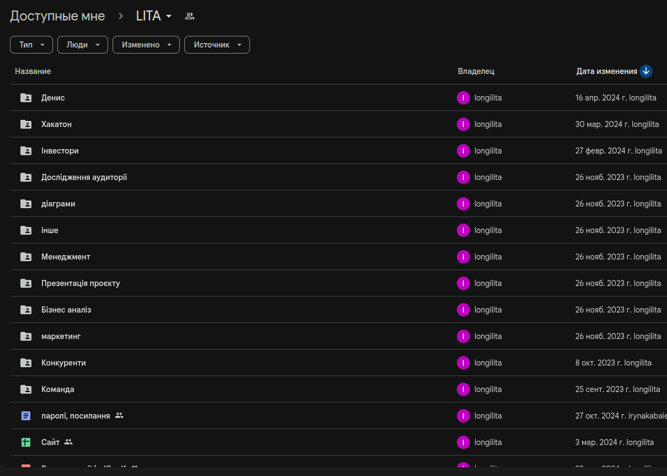Click the sort direction arrow icon

tap(646, 71)
